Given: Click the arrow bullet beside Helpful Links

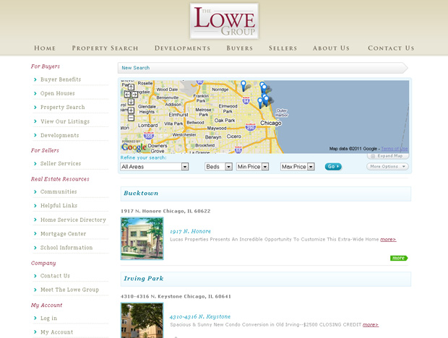Looking at the screenshot, I should (x=35, y=206).
